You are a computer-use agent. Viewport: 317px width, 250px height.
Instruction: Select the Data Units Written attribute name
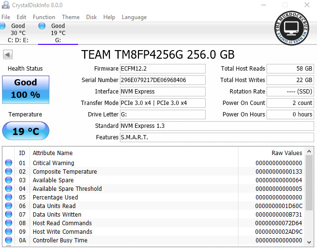pyautogui.click(x=57, y=214)
